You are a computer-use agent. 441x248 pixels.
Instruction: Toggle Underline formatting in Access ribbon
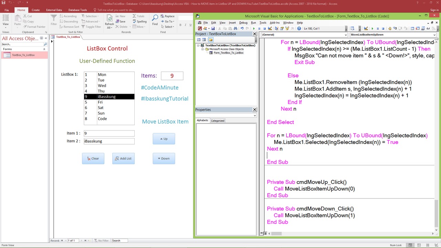point(190,25)
